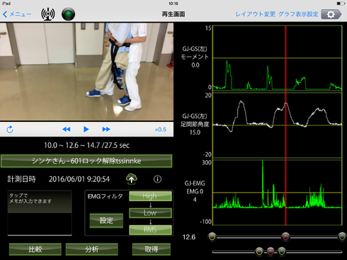Open the info circle icon
Screen dimensions: 347x260
[157, 179]
